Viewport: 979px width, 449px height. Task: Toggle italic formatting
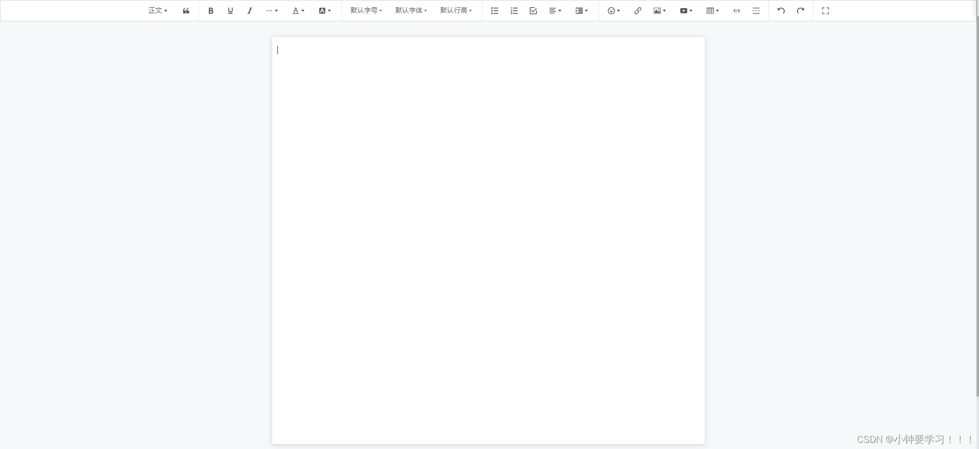tap(249, 11)
